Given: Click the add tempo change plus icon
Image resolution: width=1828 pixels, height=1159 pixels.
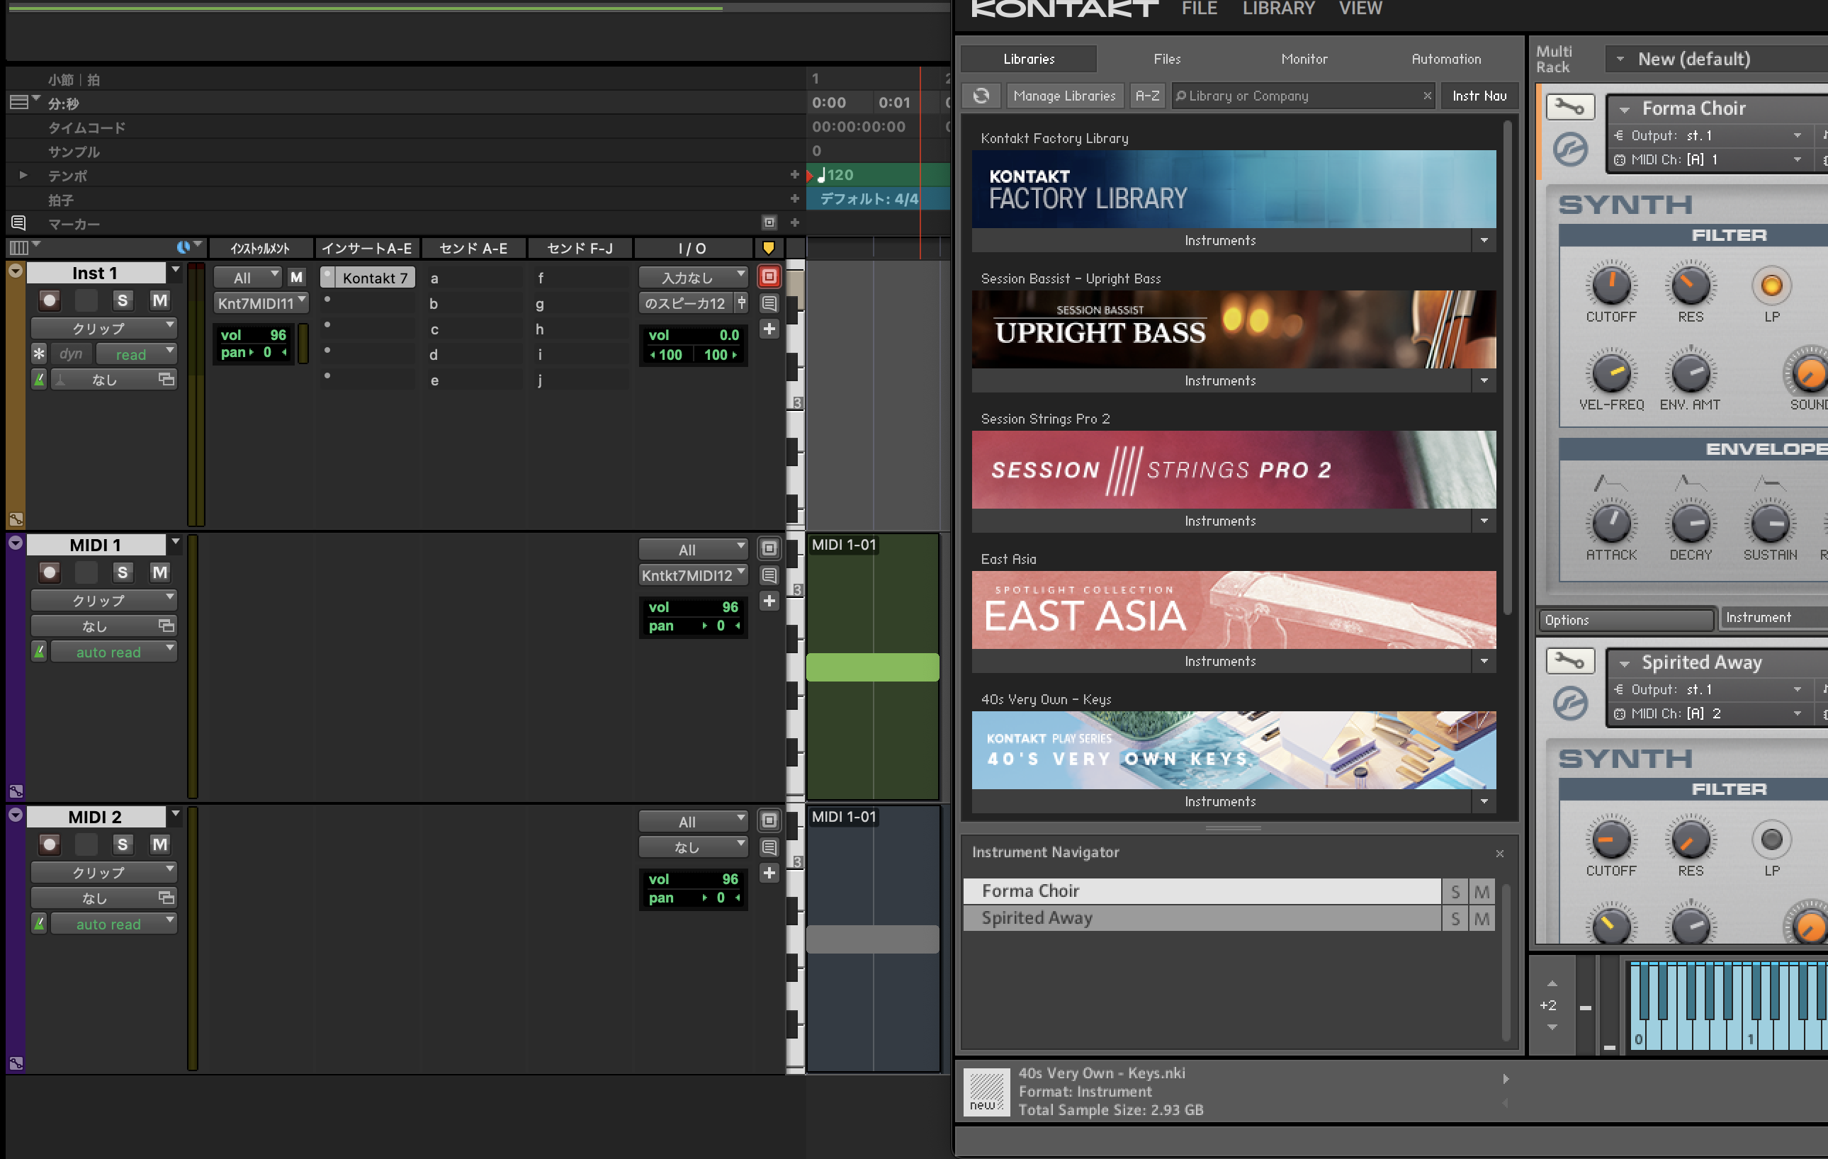Looking at the screenshot, I should pyautogui.click(x=794, y=174).
